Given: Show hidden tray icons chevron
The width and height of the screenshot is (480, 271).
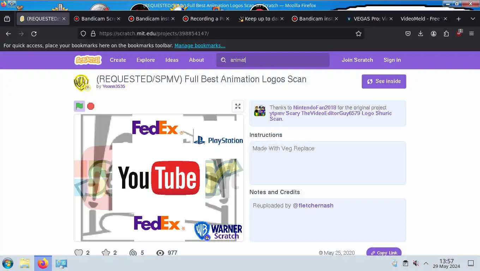Looking at the screenshot, I should [426, 263].
